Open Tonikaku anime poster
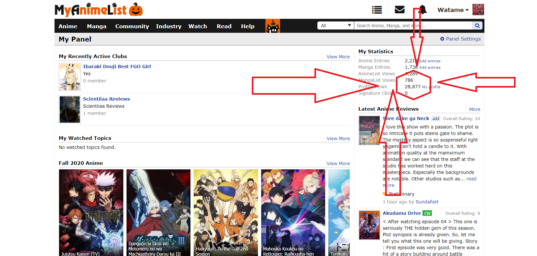Image resolution: width=537 pixels, height=256 pixels. click(x=339, y=213)
